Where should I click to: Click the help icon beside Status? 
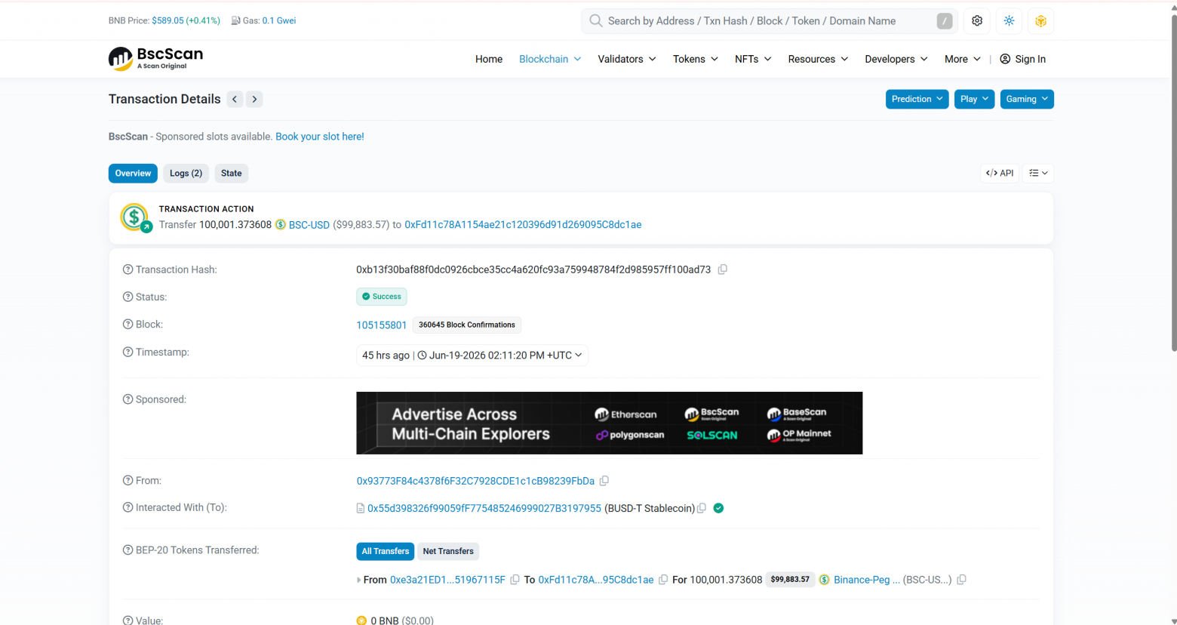pos(128,297)
